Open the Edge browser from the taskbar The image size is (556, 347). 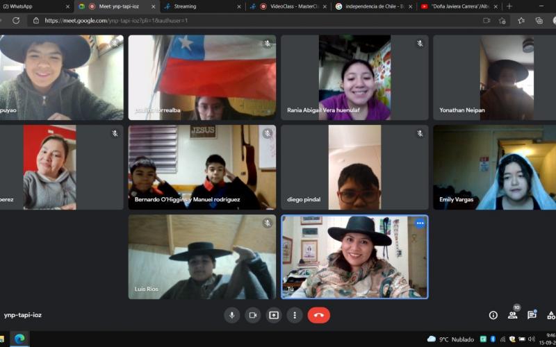point(19,339)
